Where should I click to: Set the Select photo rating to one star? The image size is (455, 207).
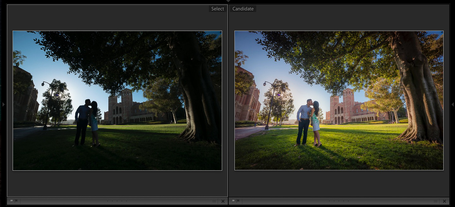[107, 201]
